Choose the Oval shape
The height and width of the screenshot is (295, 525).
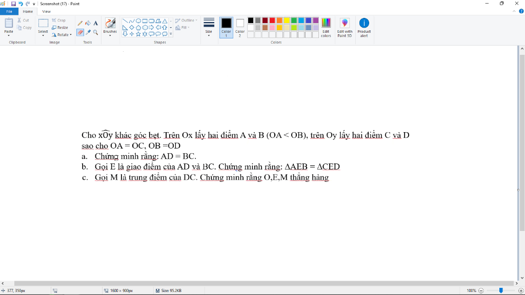[x=138, y=20]
